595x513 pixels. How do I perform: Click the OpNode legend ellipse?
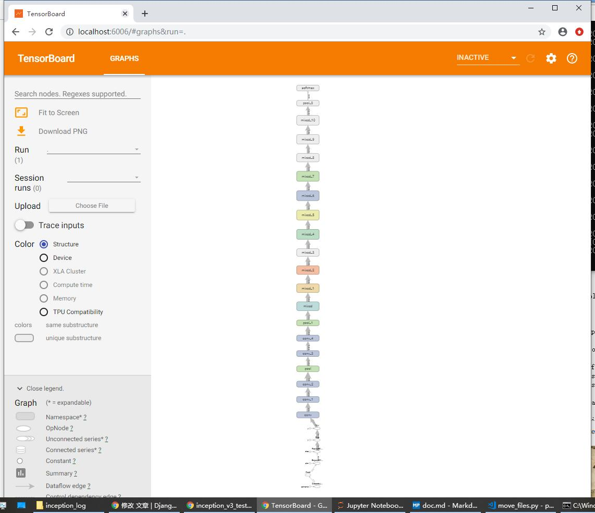(23, 429)
